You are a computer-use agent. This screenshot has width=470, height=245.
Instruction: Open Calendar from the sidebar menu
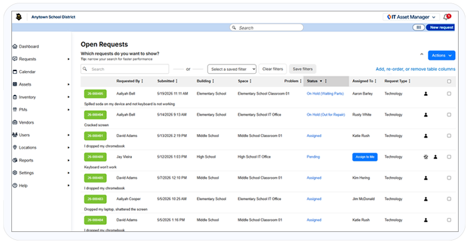coord(27,72)
